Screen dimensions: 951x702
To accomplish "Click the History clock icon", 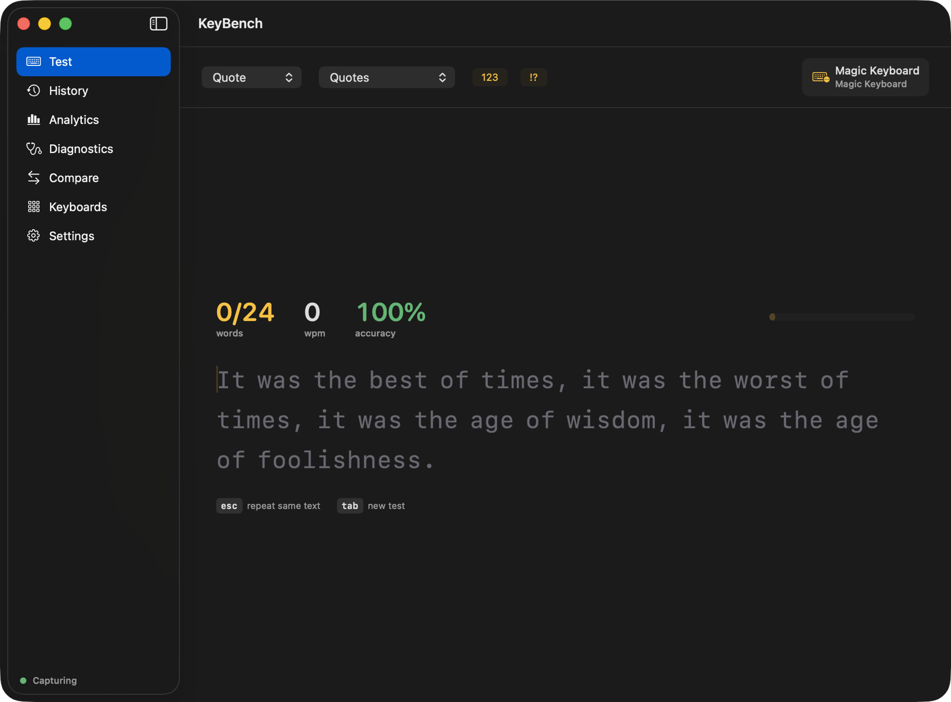I will pos(34,91).
